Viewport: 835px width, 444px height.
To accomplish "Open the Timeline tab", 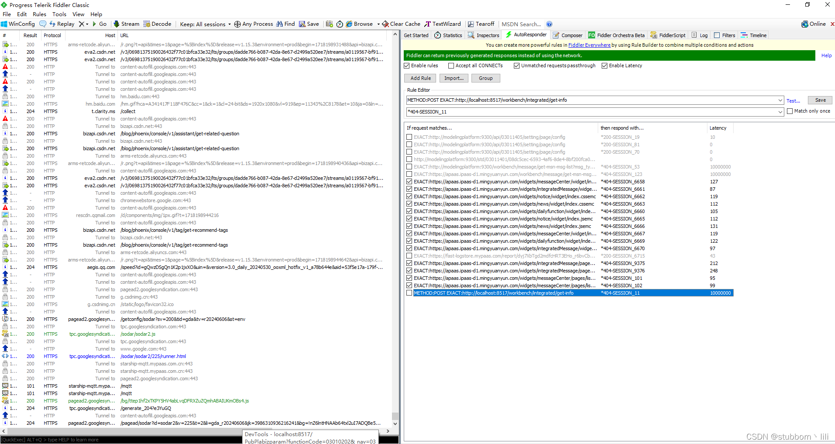I will coord(754,35).
